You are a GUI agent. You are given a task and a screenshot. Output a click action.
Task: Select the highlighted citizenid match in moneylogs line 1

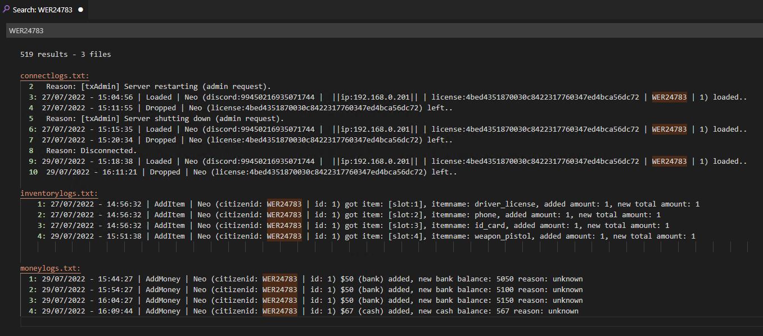pos(279,279)
